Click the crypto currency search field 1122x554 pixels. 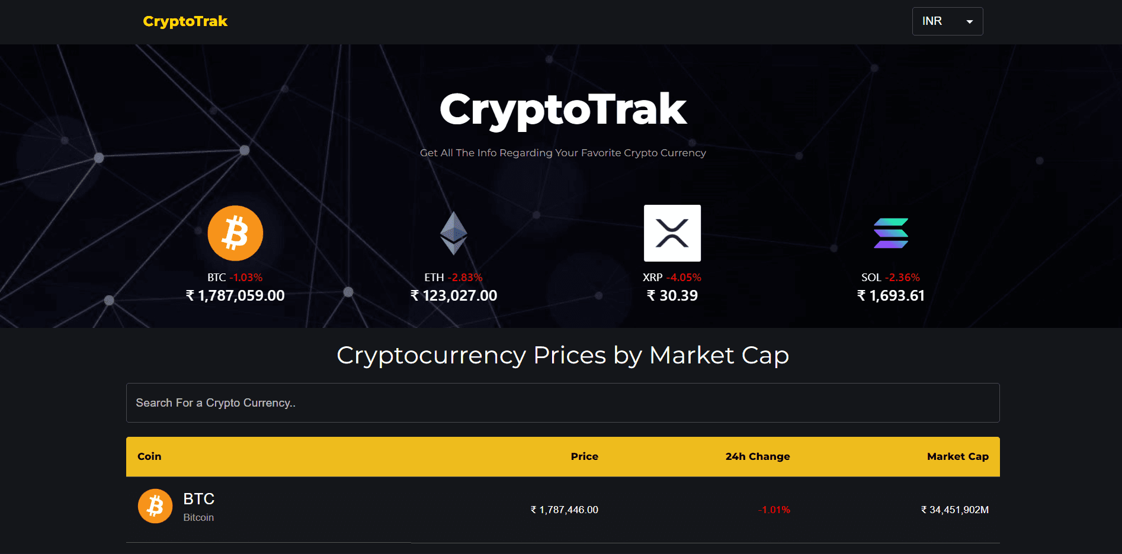[562, 403]
